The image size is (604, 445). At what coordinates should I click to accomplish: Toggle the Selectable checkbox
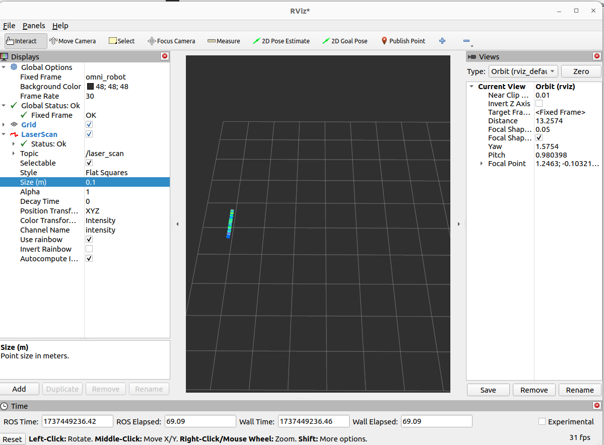pos(89,163)
